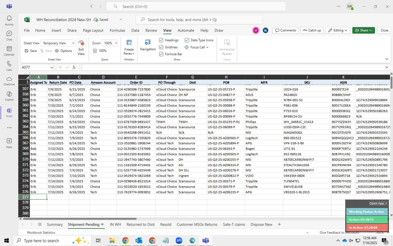Click Exit View icon in Sheet View

(81, 48)
